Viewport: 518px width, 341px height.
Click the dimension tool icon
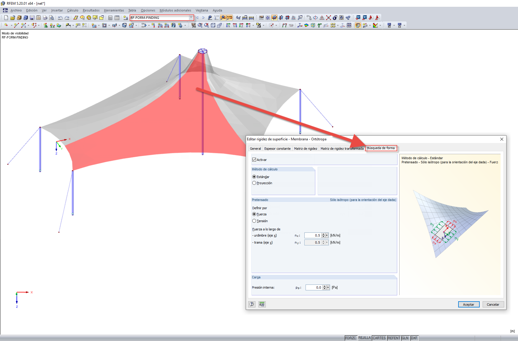pyautogui.click(x=68, y=25)
